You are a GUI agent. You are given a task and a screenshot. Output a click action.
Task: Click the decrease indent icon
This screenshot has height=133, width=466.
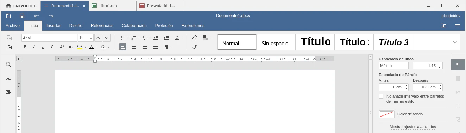click(x=156, y=38)
